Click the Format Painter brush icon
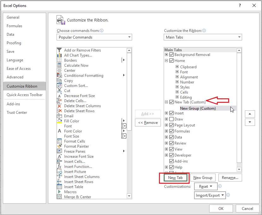This screenshot has height=215, width=262. (59, 146)
